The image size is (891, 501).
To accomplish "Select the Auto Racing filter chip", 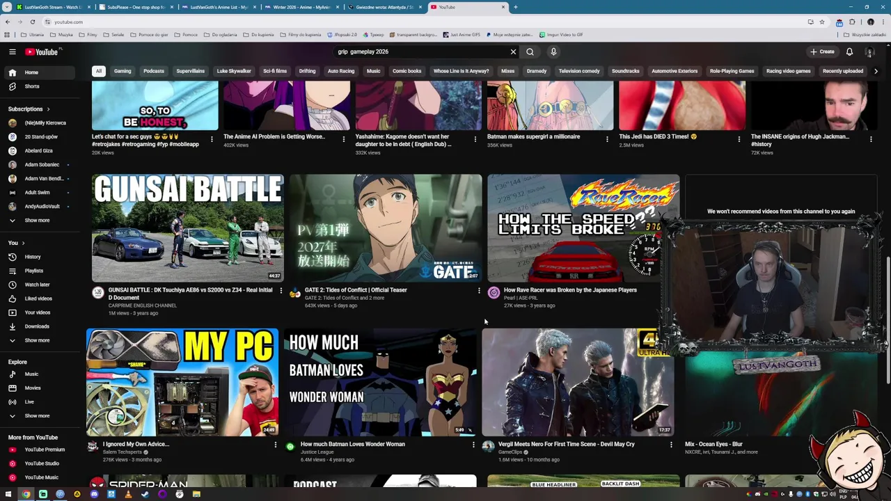I will pos(341,71).
